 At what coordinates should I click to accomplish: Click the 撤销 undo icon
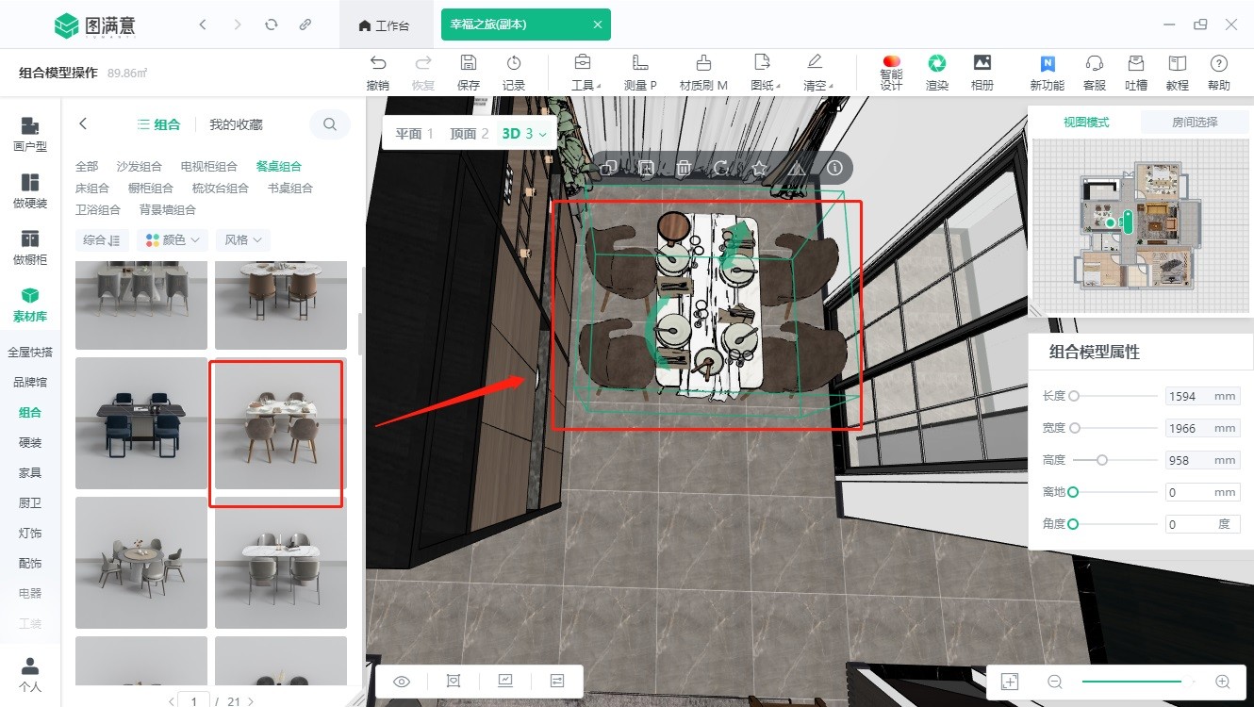pos(378,63)
